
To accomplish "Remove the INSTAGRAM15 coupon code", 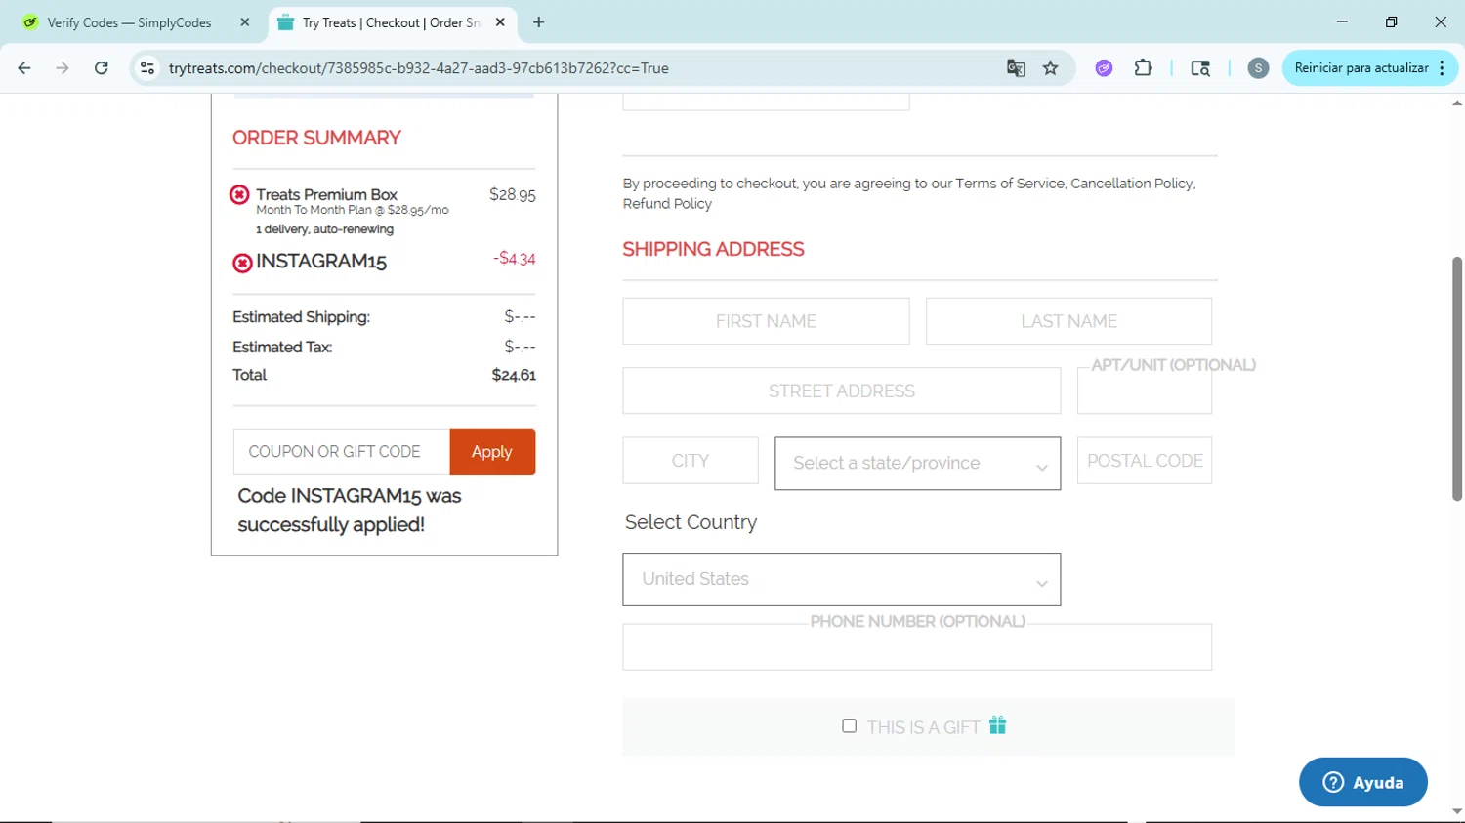I will click(x=242, y=263).
